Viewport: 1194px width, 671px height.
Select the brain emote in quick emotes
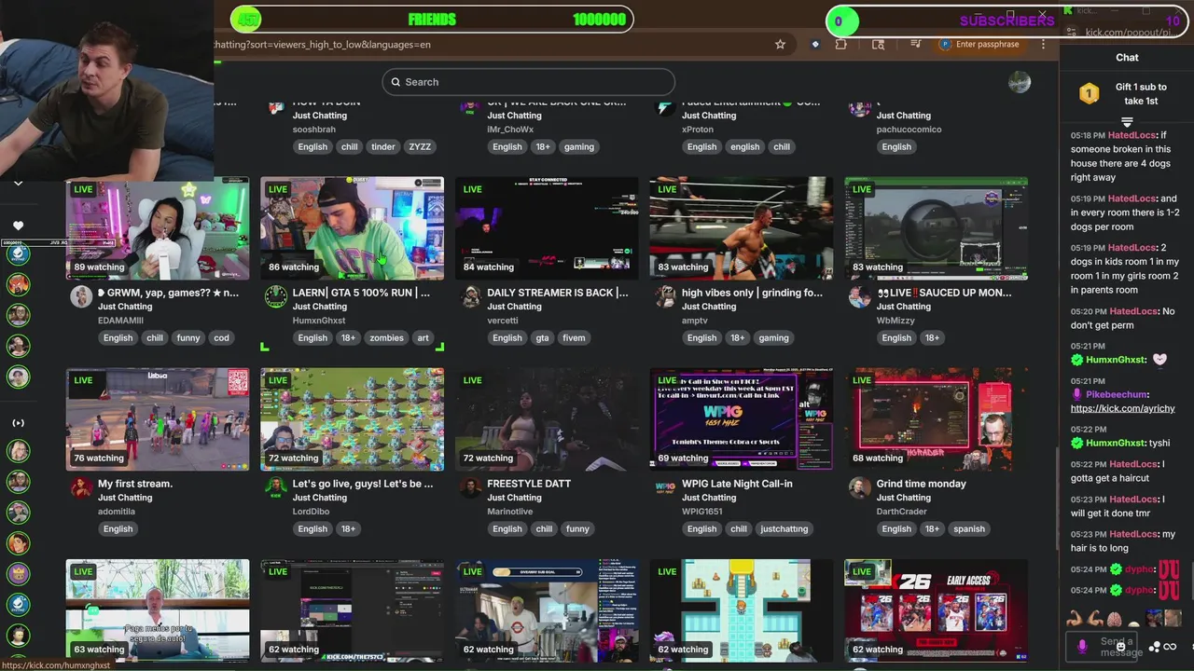click(x=1116, y=619)
